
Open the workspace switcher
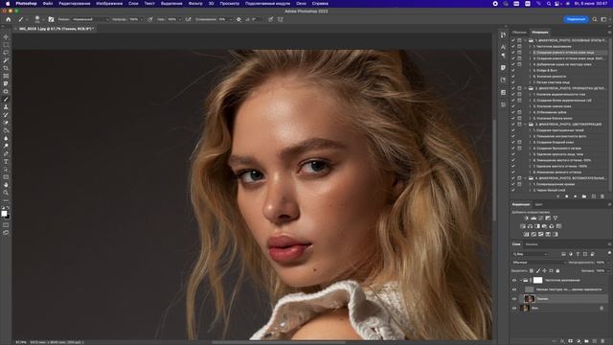[x=603, y=19]
